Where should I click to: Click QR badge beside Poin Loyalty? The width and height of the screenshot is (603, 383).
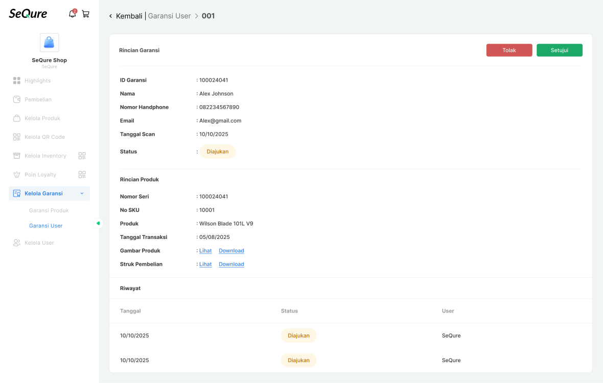82,175
